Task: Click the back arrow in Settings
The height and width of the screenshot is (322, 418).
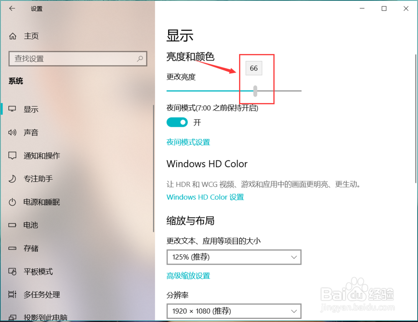Action: click(x=12, y=8)
